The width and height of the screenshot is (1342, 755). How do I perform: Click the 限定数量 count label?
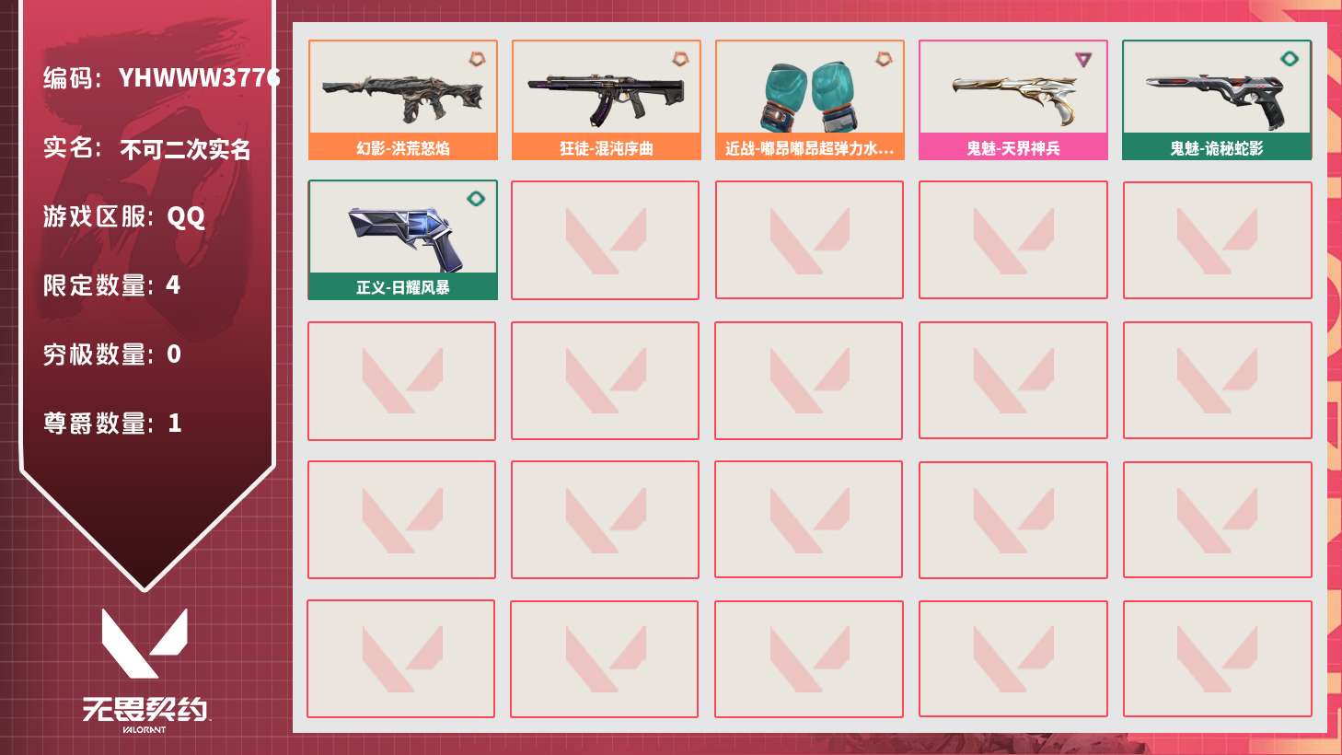coord(111,285)
